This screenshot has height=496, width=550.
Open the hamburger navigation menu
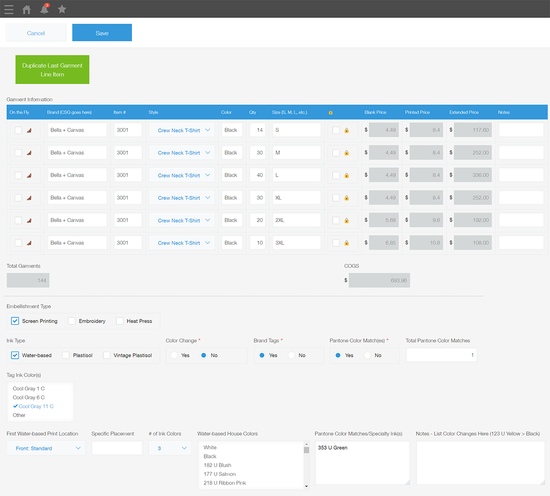click(x=9, y=9)
